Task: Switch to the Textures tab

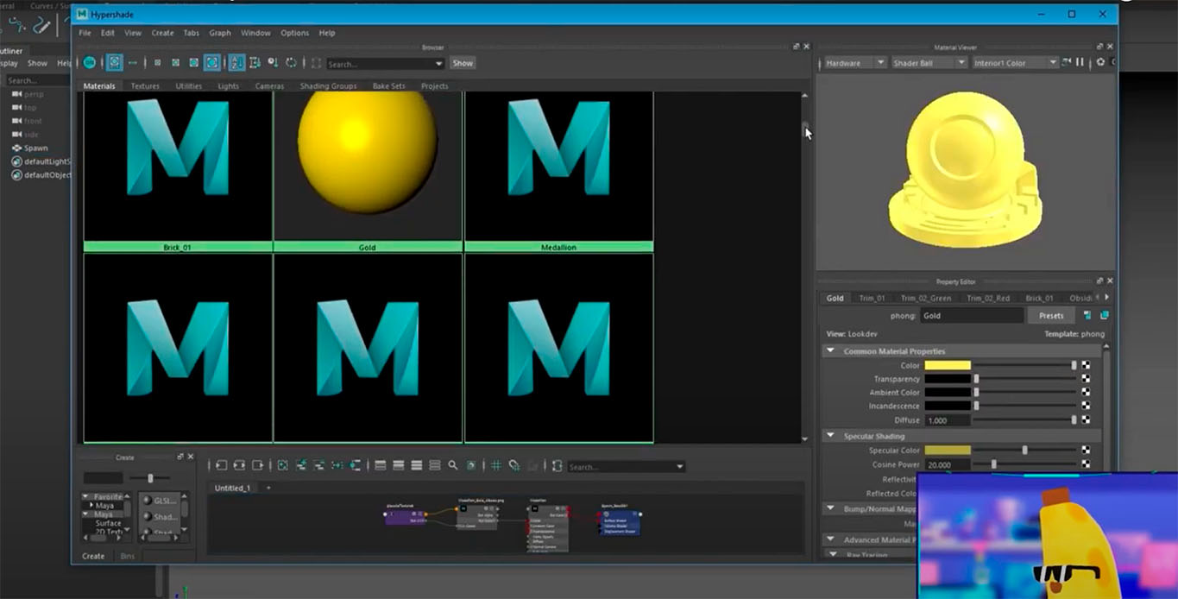Action: (x=145, y=86)
